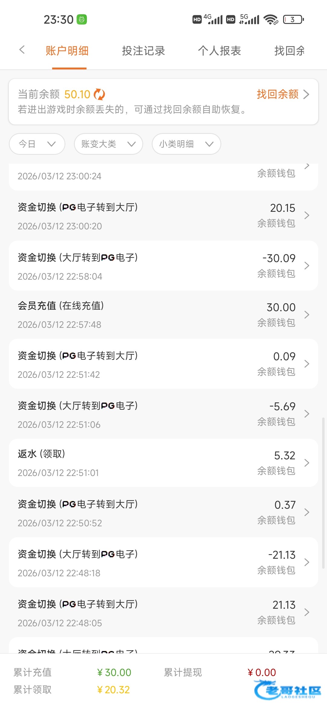
Task: Switch to the 投注记录 tab
Action: [x=143, y=51]
